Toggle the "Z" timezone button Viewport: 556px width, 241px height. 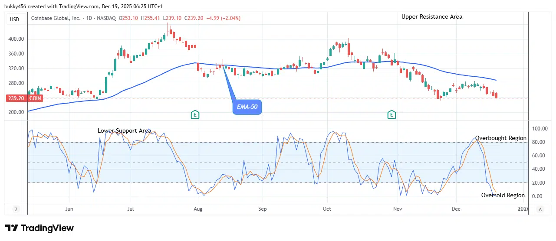[16, 209]
